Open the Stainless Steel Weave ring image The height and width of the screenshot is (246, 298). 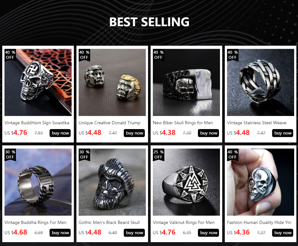260,82
